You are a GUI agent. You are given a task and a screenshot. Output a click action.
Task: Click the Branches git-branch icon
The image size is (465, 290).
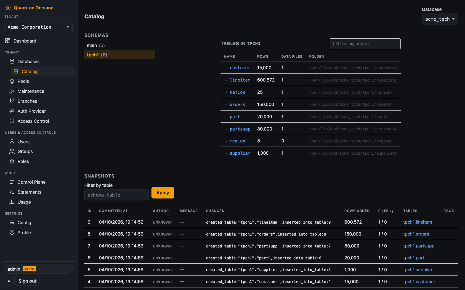[12, 101]
